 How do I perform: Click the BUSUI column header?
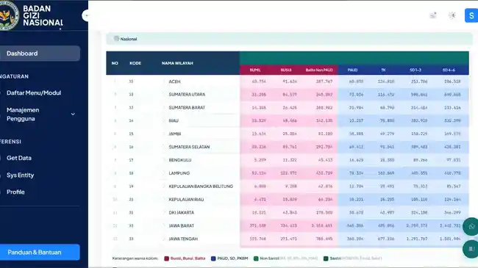click(286, 70)
